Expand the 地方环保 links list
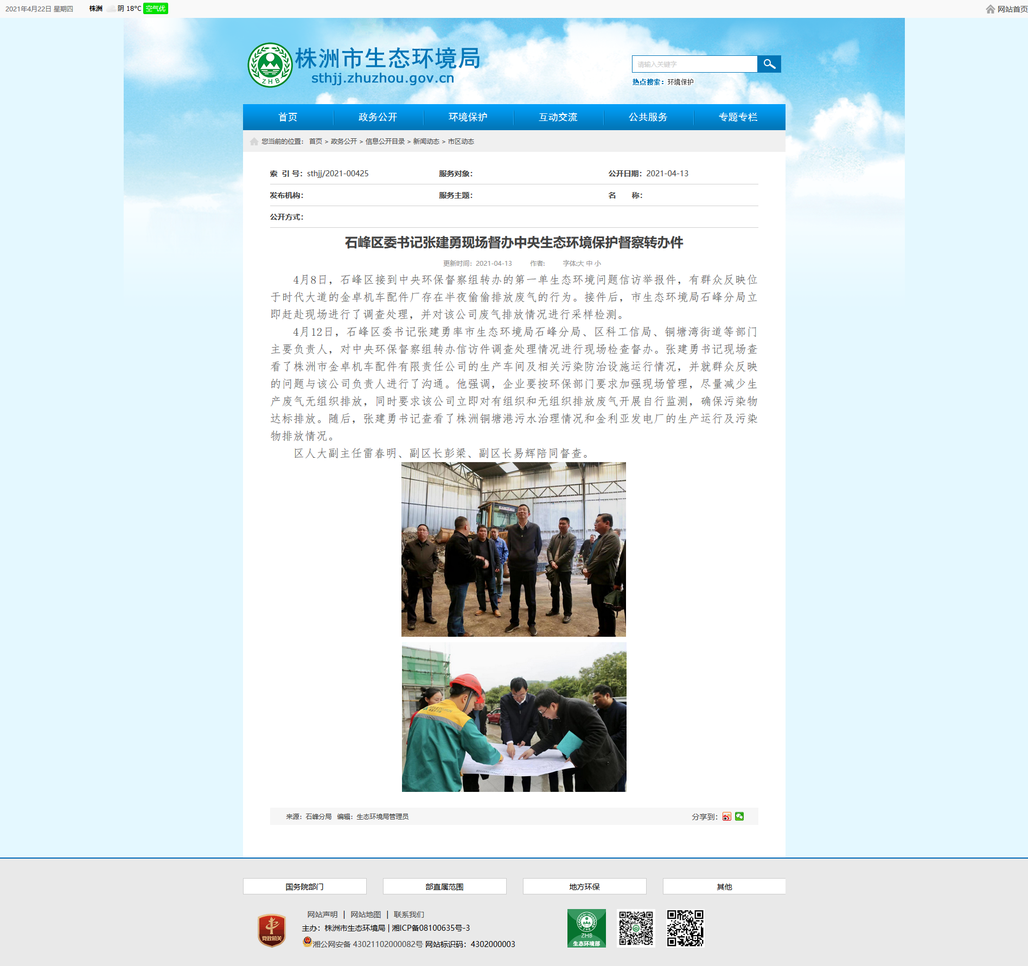 click(x=585, y=886)
